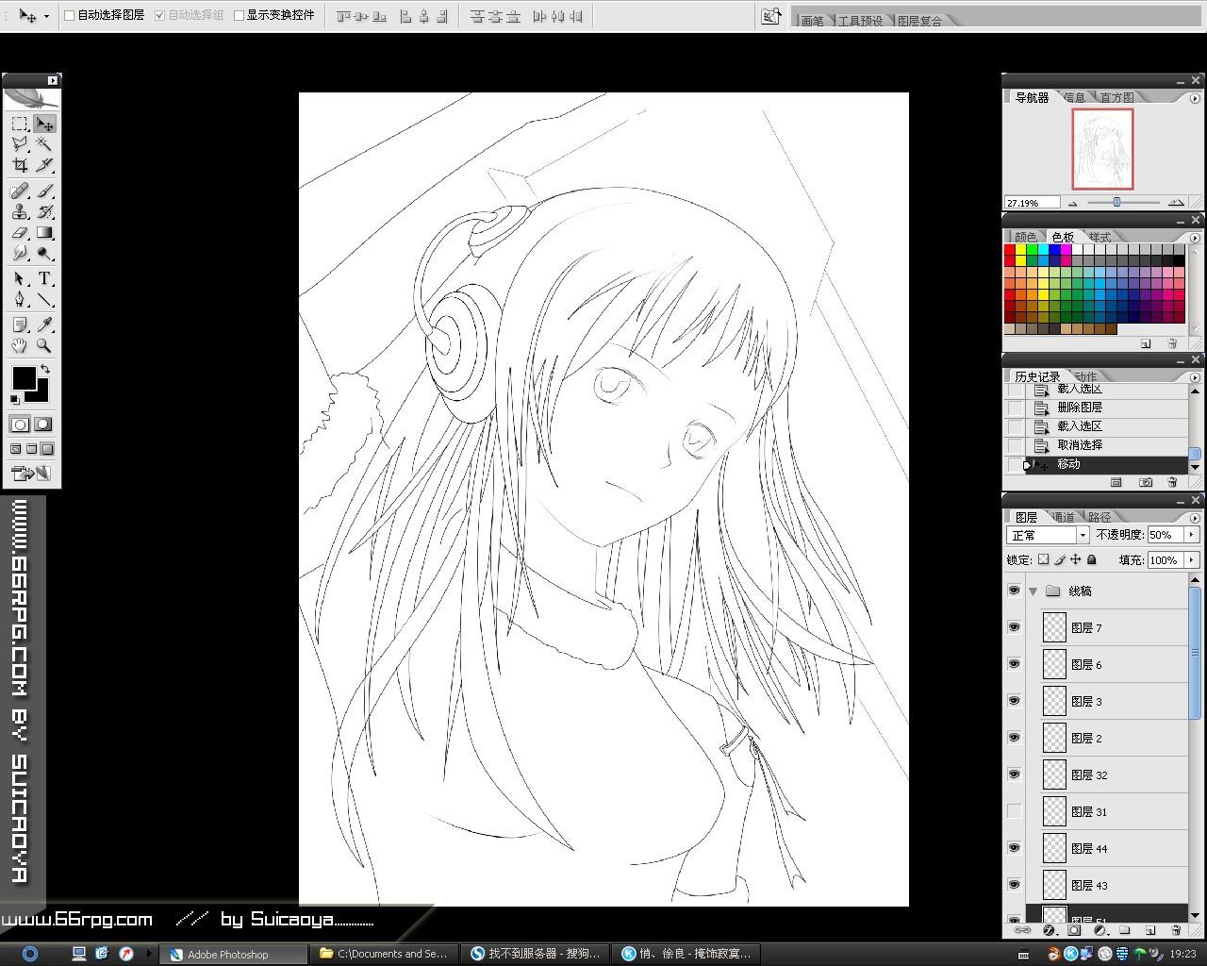Select the 取消选择 history state

[x=1107, y=445]
